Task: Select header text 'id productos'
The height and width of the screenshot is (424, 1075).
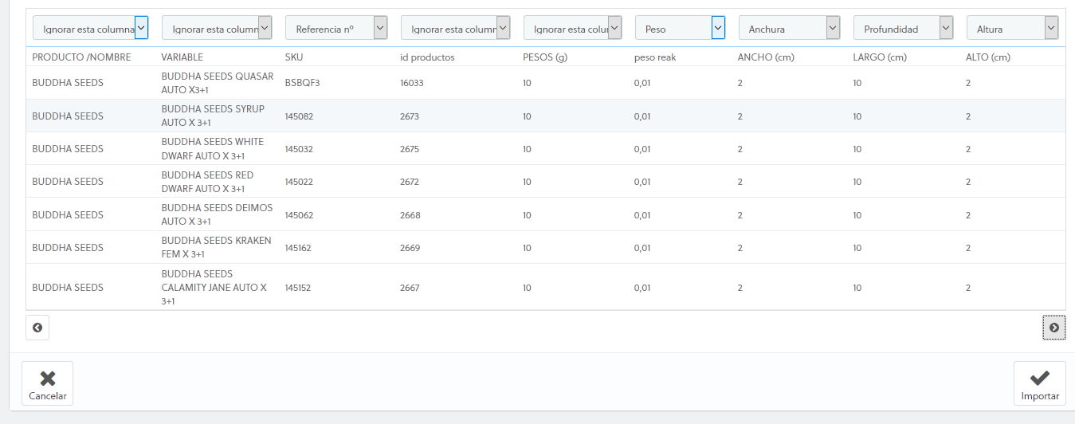Action: point(427,57)
